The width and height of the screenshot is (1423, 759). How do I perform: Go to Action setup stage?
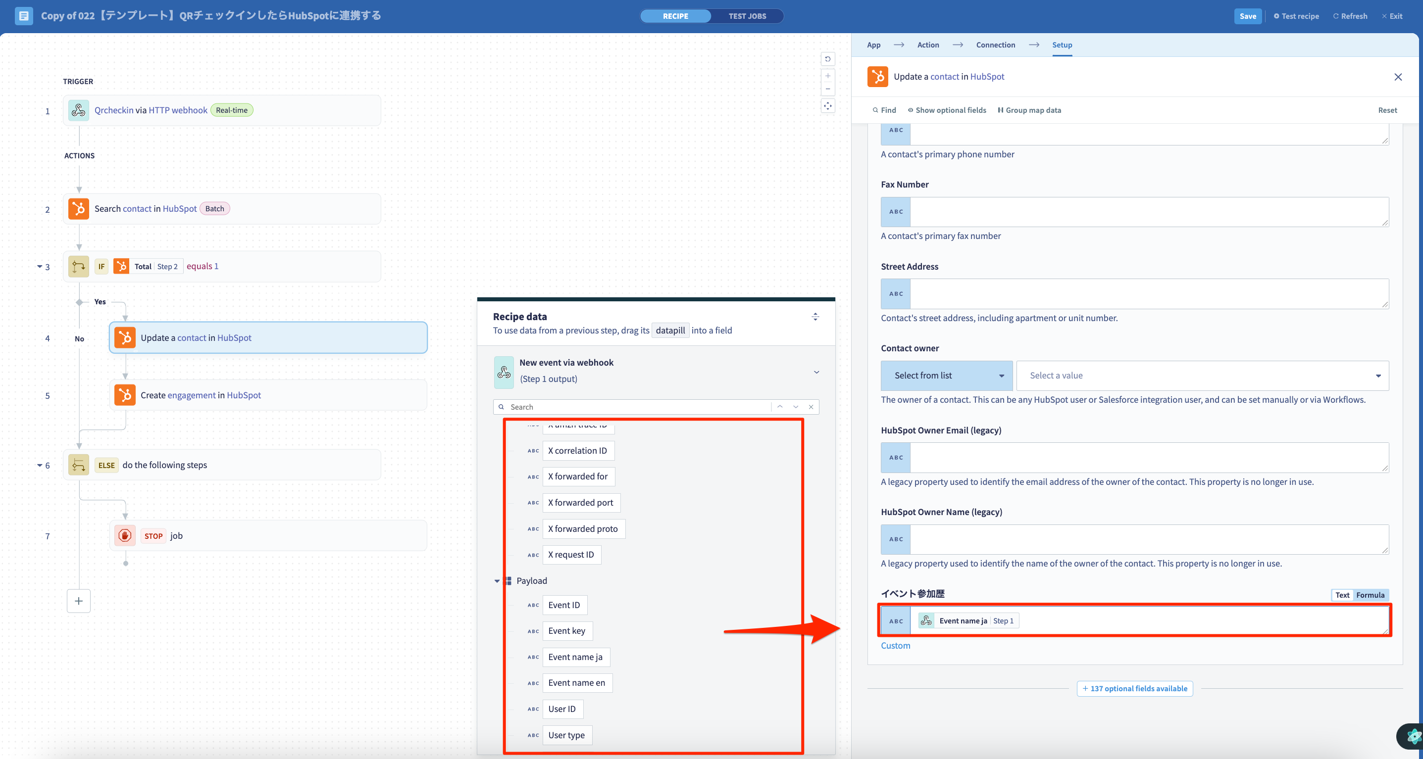coord(927,45)
